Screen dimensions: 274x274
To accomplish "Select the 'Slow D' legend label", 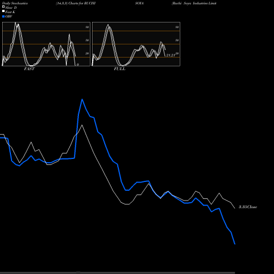I will 11,8.
